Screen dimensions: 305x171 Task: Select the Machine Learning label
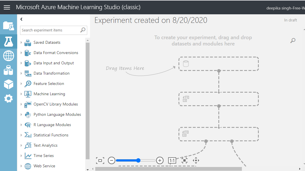49,94
